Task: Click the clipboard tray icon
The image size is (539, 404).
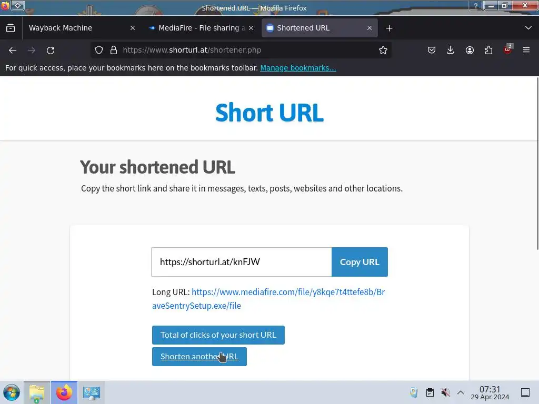Action: (x=430, y=392)
